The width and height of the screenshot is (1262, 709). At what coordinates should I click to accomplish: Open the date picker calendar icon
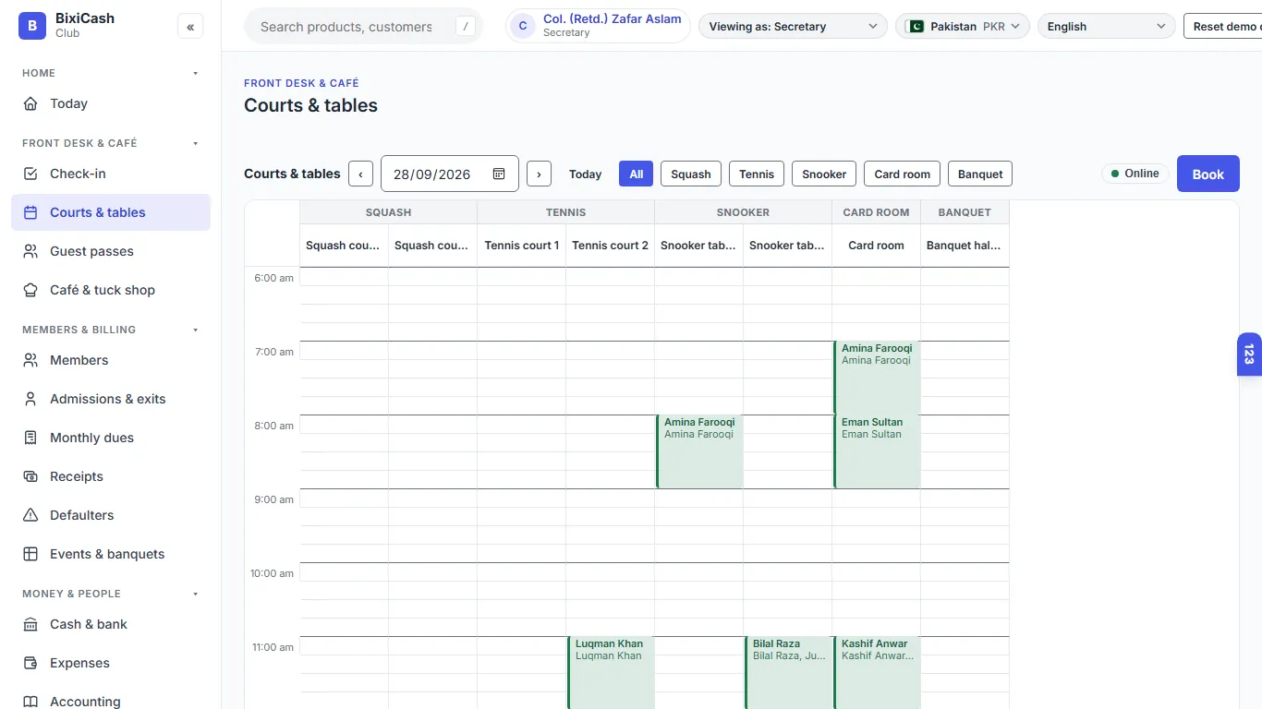coord(499,174)
